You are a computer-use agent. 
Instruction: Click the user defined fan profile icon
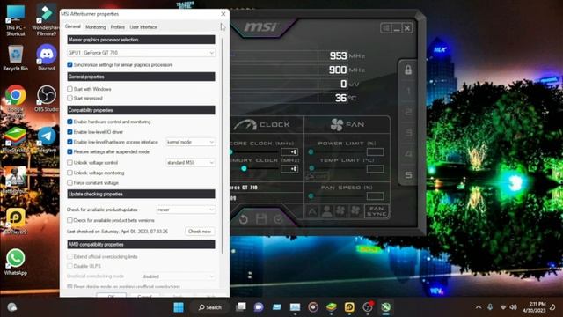(326, 211)
